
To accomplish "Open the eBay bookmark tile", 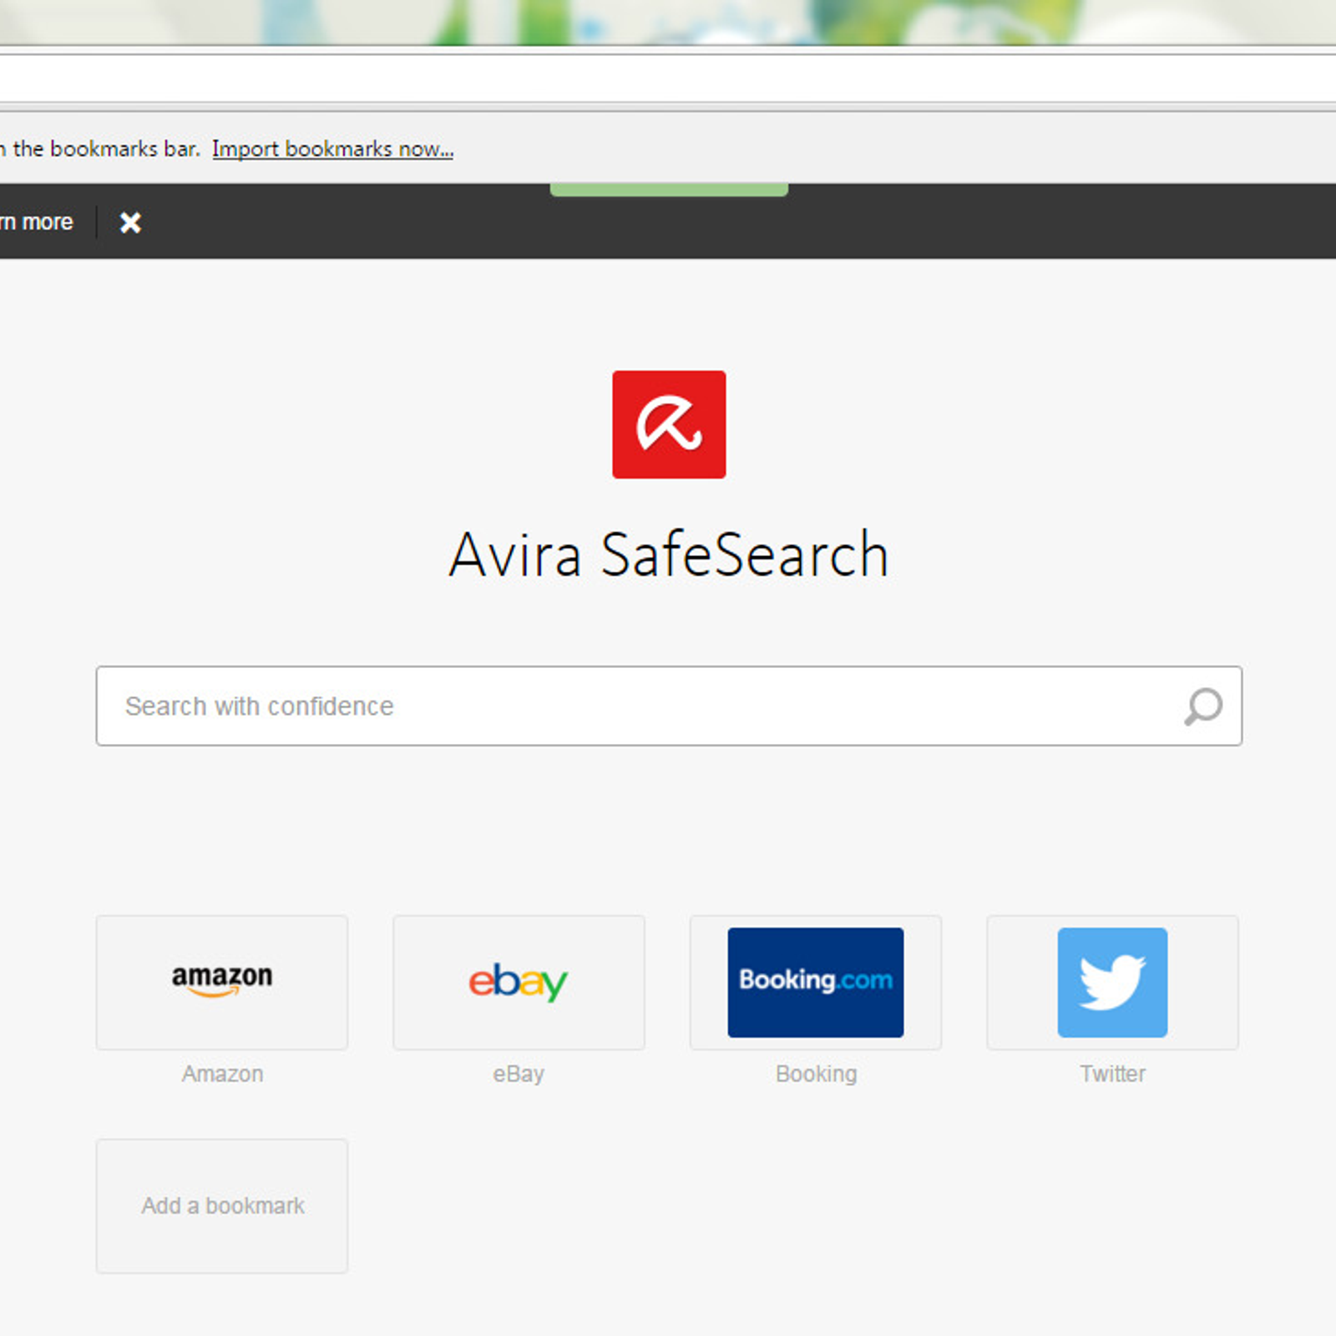I will tap(519, 982).
